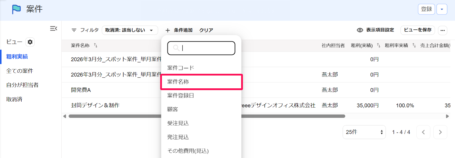Collapse the sidebar with the hamburger icon
Image resolution: width=455 pixels, height=158 pixels.
(x=53, y=28)
